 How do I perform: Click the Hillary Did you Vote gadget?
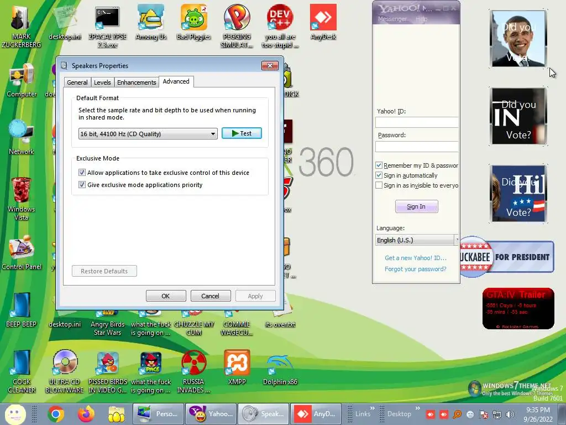pyautogui.click(x=518, y=193)
